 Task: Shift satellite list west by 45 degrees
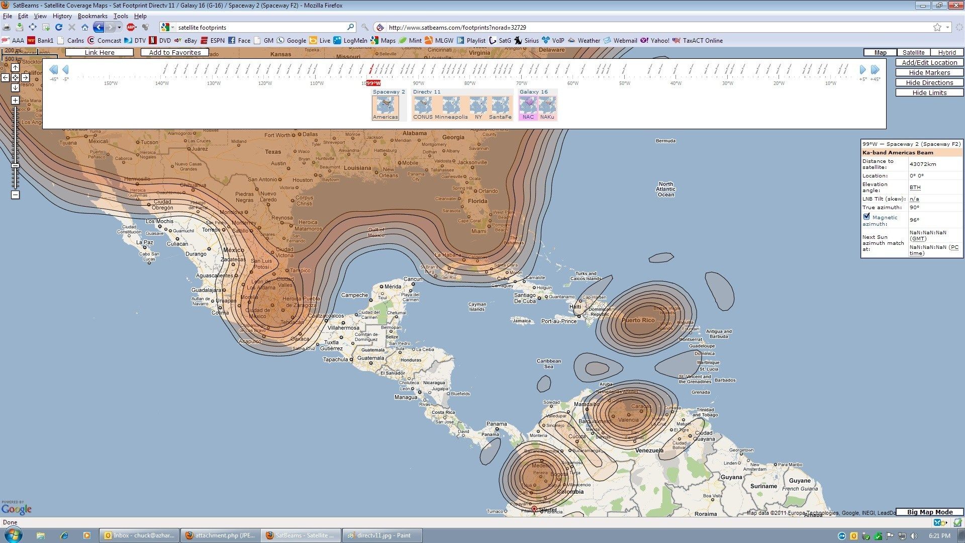53,70
